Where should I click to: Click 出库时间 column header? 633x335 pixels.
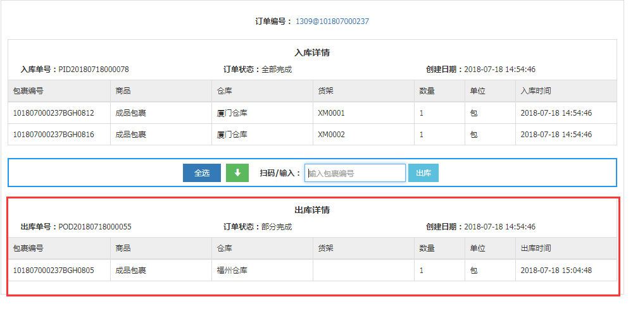(536, 248)
